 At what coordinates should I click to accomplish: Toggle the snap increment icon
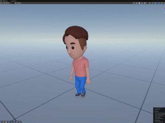[19, 3]
